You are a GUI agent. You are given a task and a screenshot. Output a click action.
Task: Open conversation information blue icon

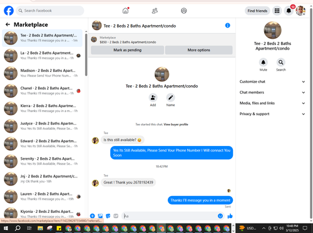click(x=228, y=26)
